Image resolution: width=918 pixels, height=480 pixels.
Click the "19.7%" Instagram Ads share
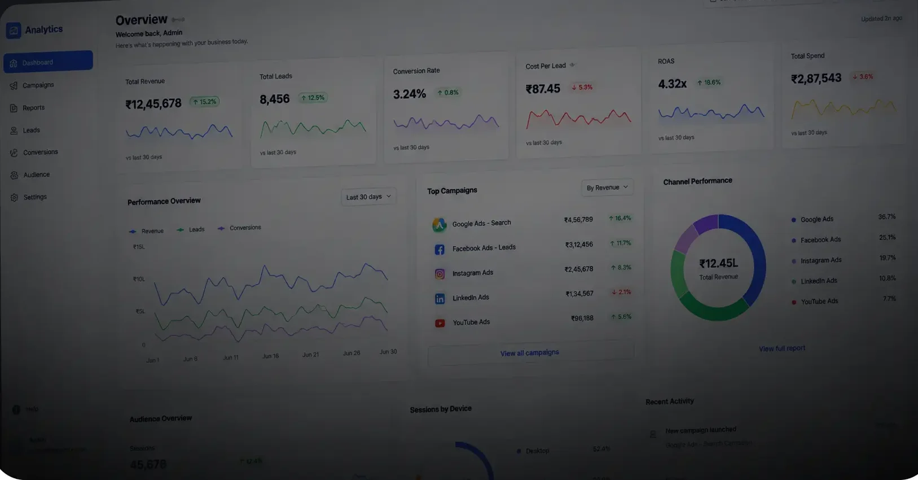pos(887,258)
